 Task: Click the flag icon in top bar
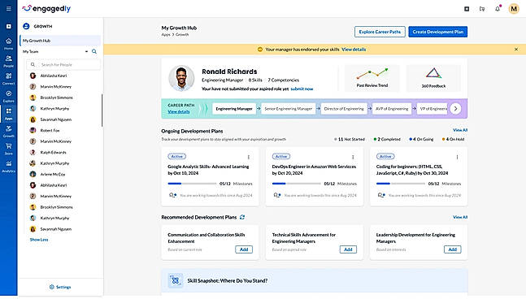click(x=482, y=9)
